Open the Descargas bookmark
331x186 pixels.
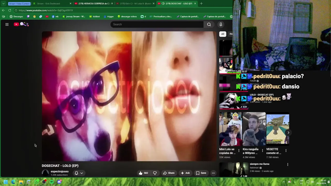point(16,17)
